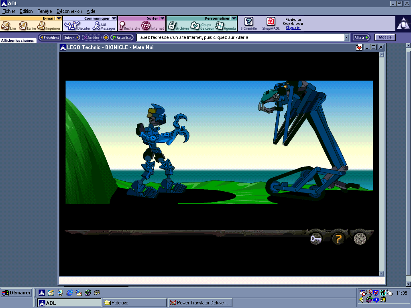411x308 pixels.
Task: Open the Démarrer start menu
Action: click(16, 293)
